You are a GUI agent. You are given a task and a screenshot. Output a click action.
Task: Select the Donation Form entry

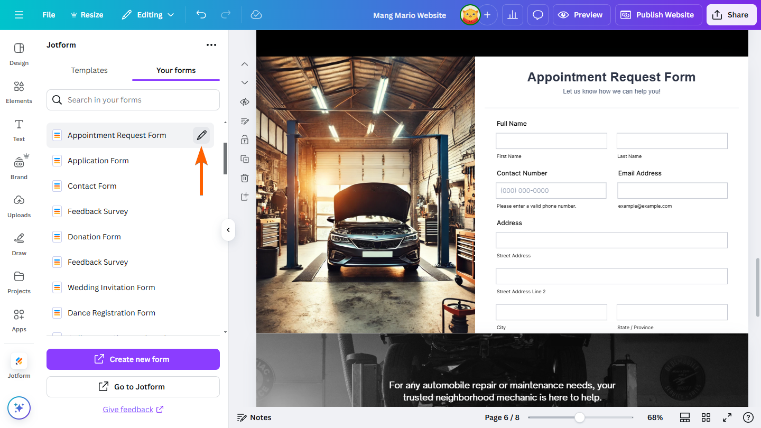130,237
